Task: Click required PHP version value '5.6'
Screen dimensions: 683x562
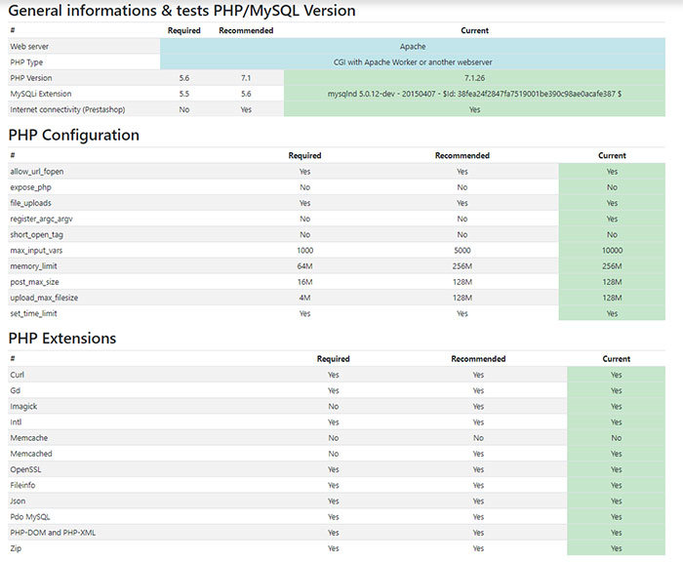Action: 183,78
